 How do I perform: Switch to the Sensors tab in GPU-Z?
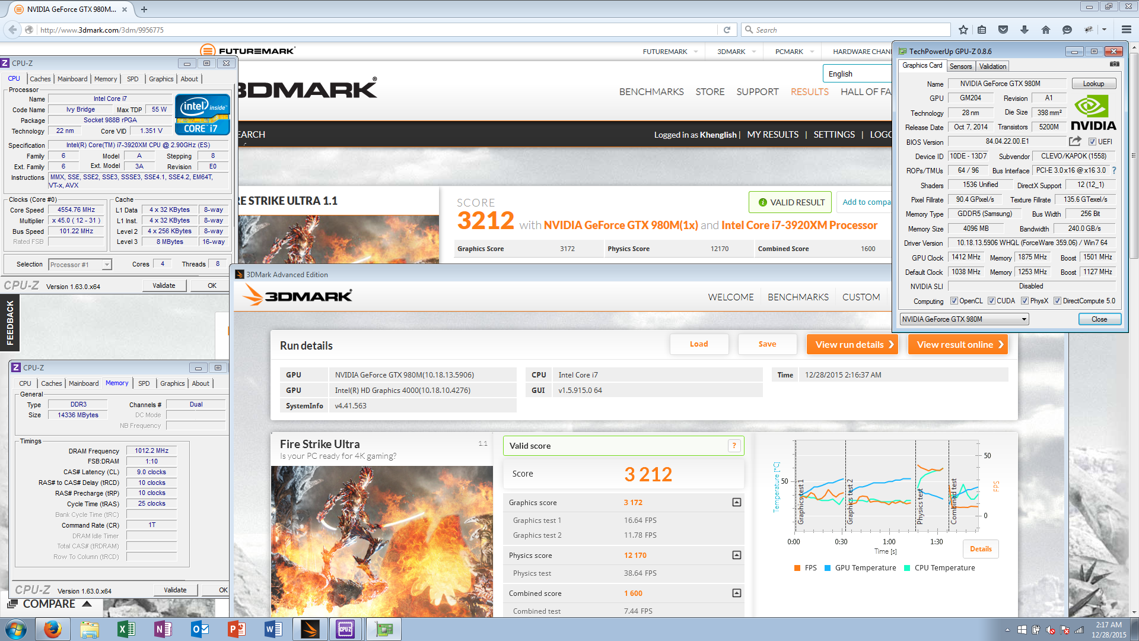point(960,66)
